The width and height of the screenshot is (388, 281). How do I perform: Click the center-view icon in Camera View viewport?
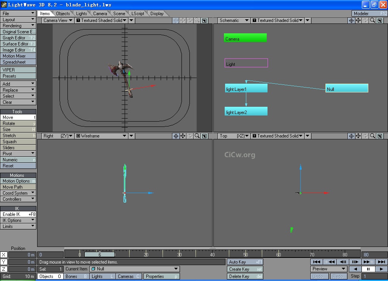point(176,20)
